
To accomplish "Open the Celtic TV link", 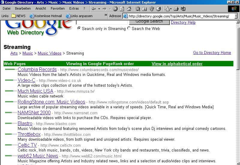I will pos(27,145).
